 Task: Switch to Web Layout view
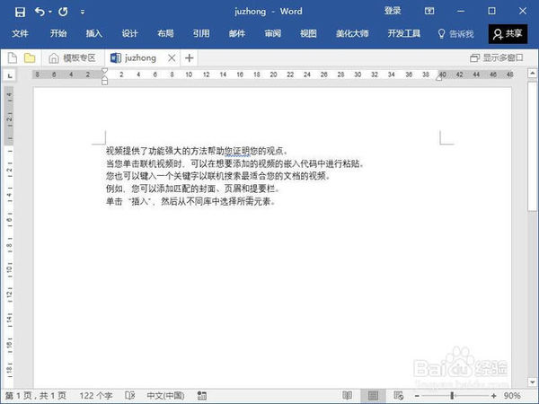coord(398,396)
